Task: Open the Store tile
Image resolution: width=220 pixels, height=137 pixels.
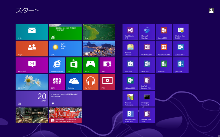Action: point(74,65)
